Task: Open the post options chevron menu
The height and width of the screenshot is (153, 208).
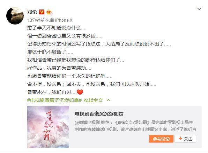Action: tap(199, 9)
